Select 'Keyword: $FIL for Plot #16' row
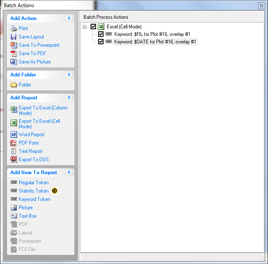 click(152, 34)
